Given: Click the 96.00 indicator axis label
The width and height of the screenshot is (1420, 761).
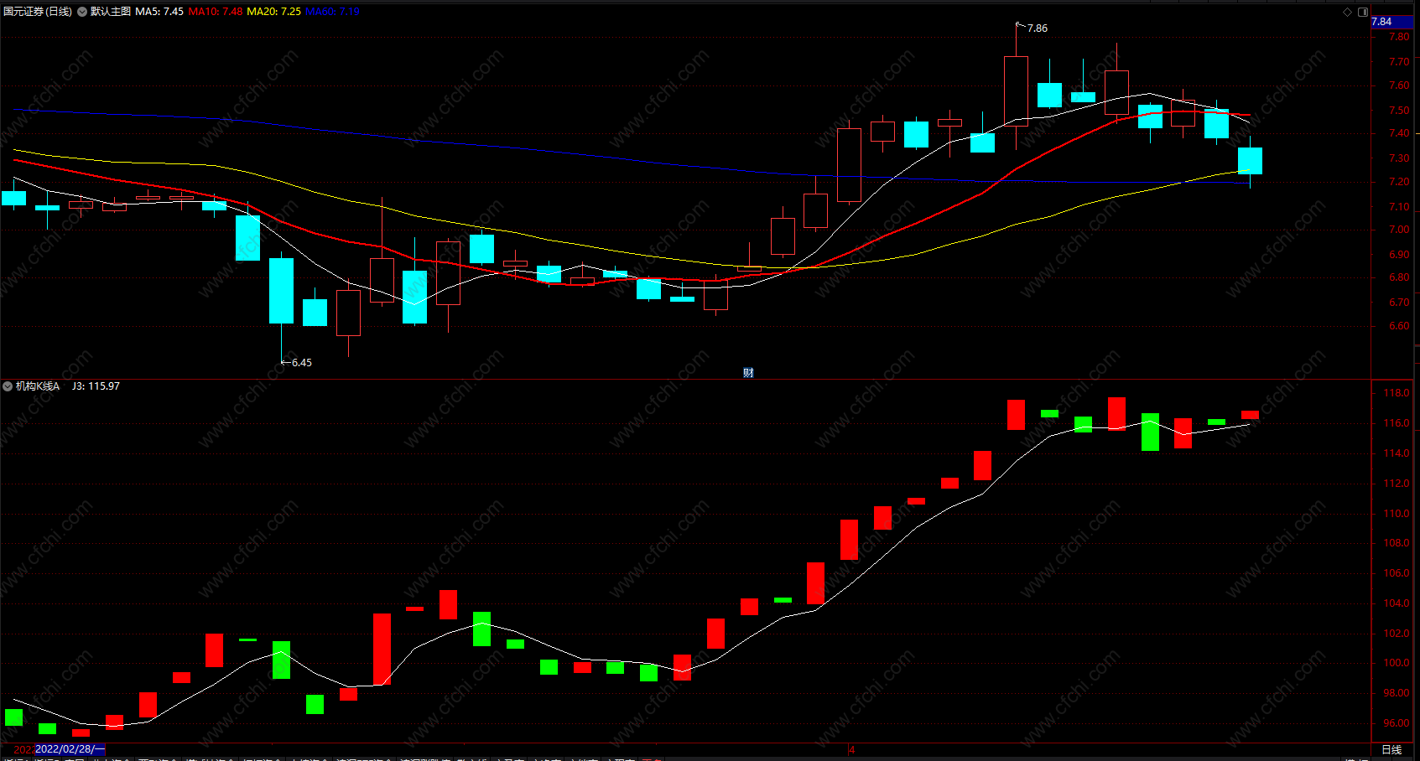Looking at the screenshot, I should click(x=1397, y=723).
